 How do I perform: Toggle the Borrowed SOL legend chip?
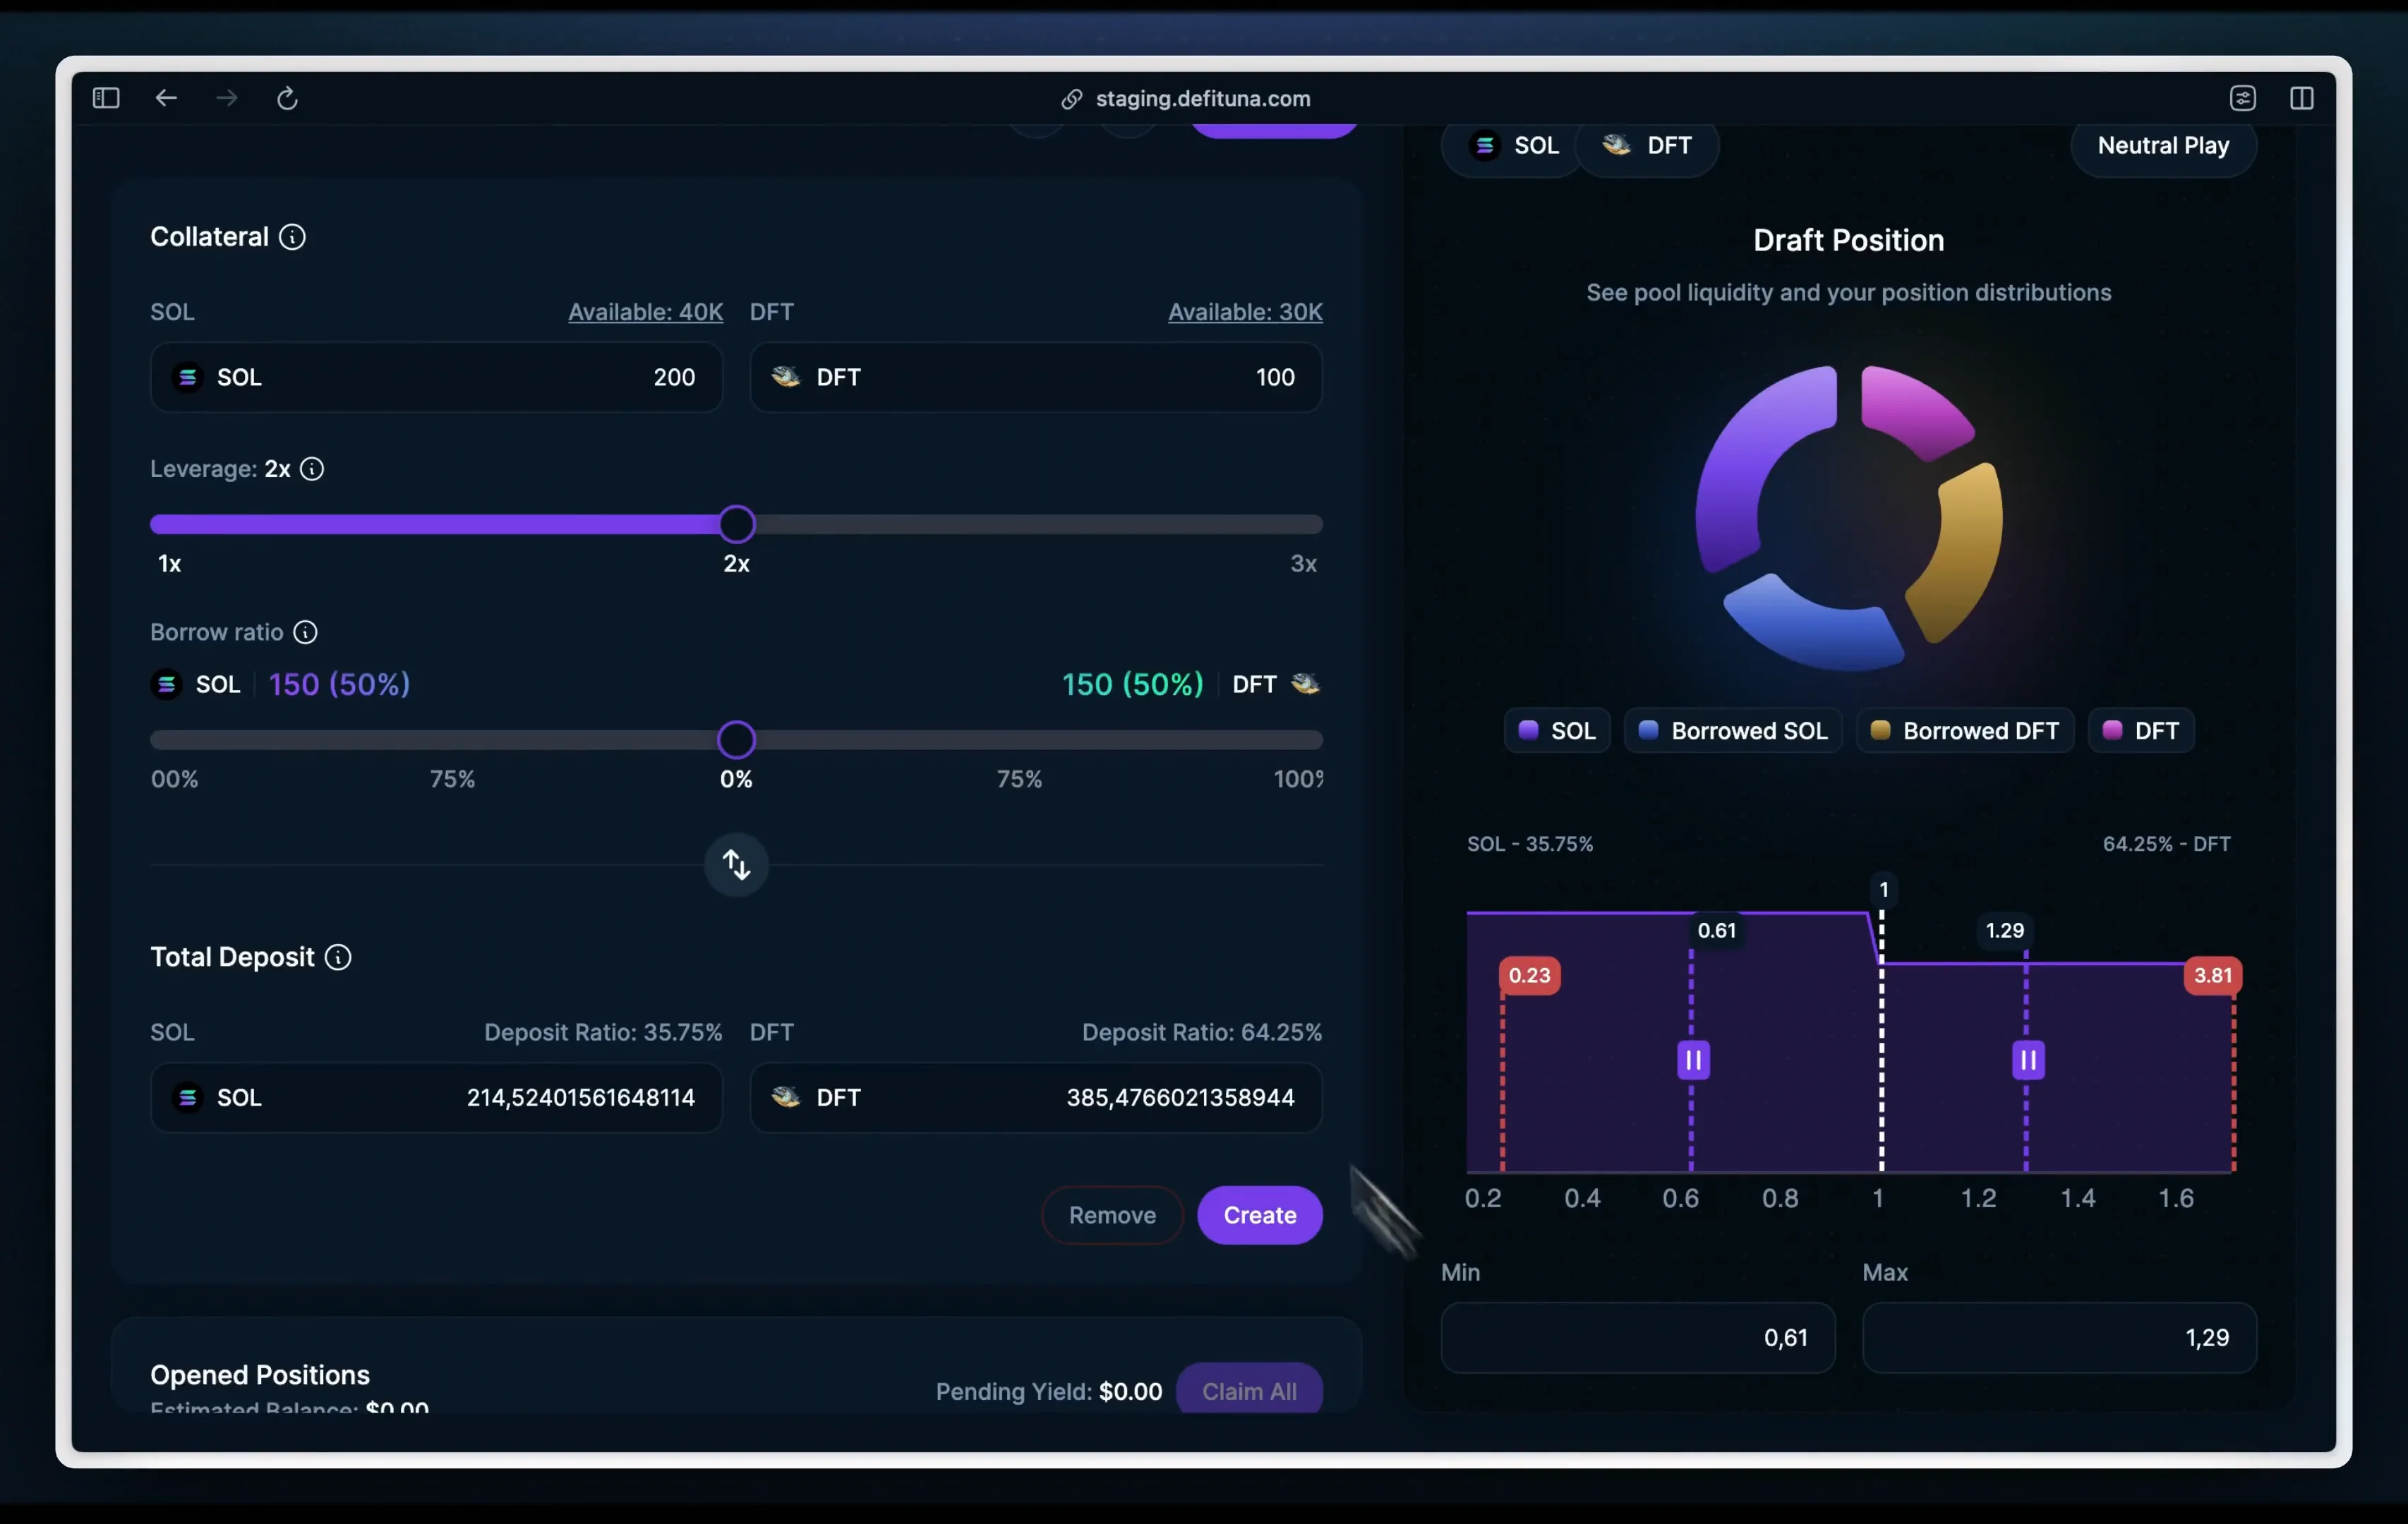click(x=1733, y=730)
